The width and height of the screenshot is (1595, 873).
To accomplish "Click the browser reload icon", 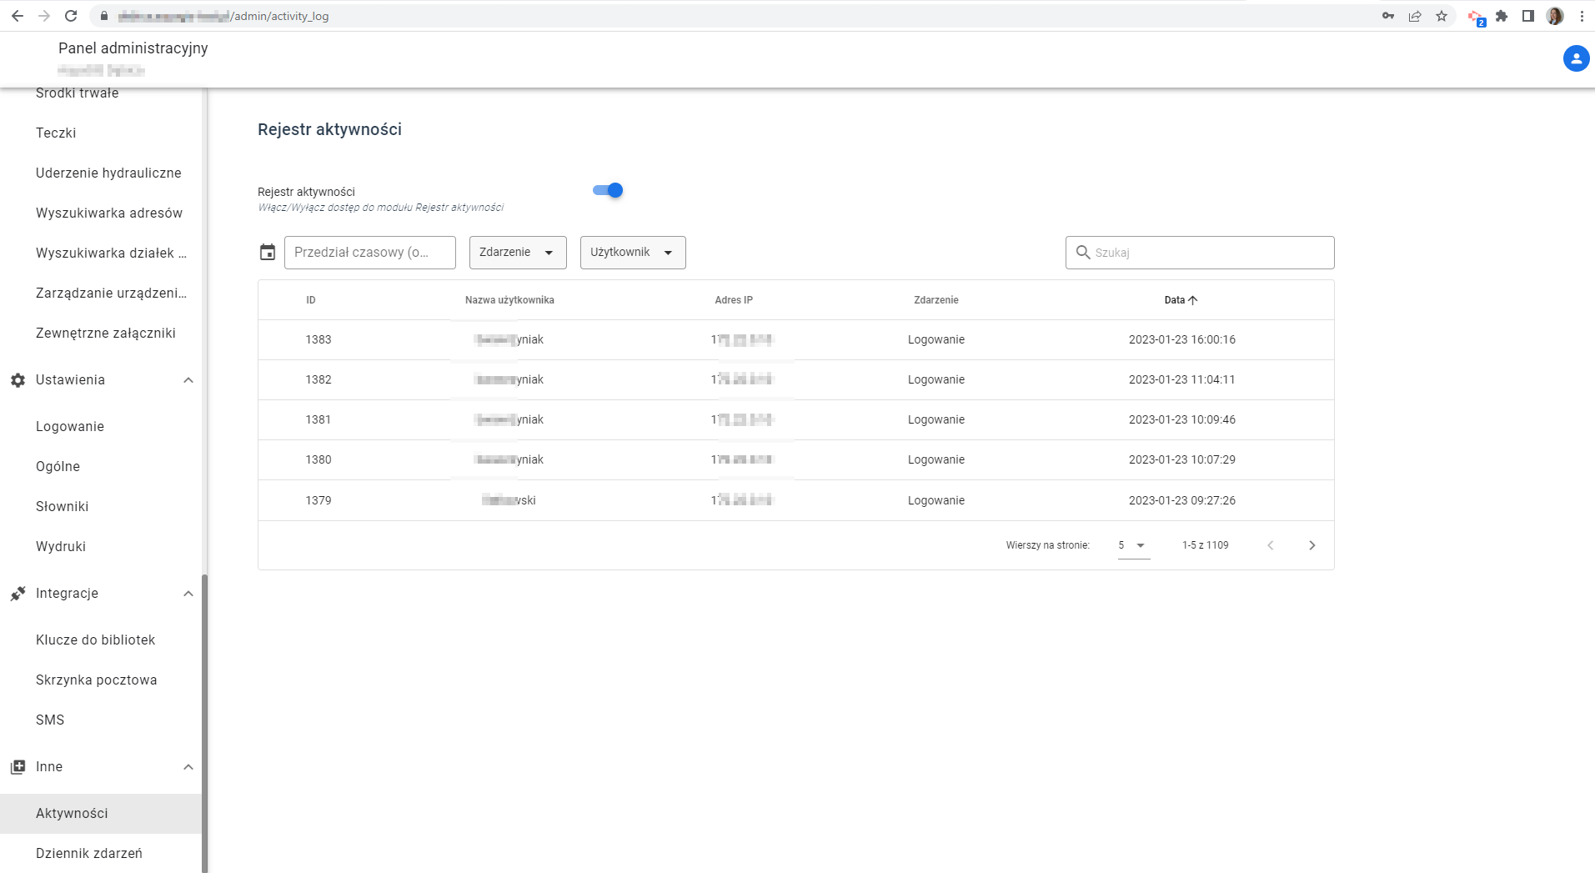I will (x=71, y=16).
